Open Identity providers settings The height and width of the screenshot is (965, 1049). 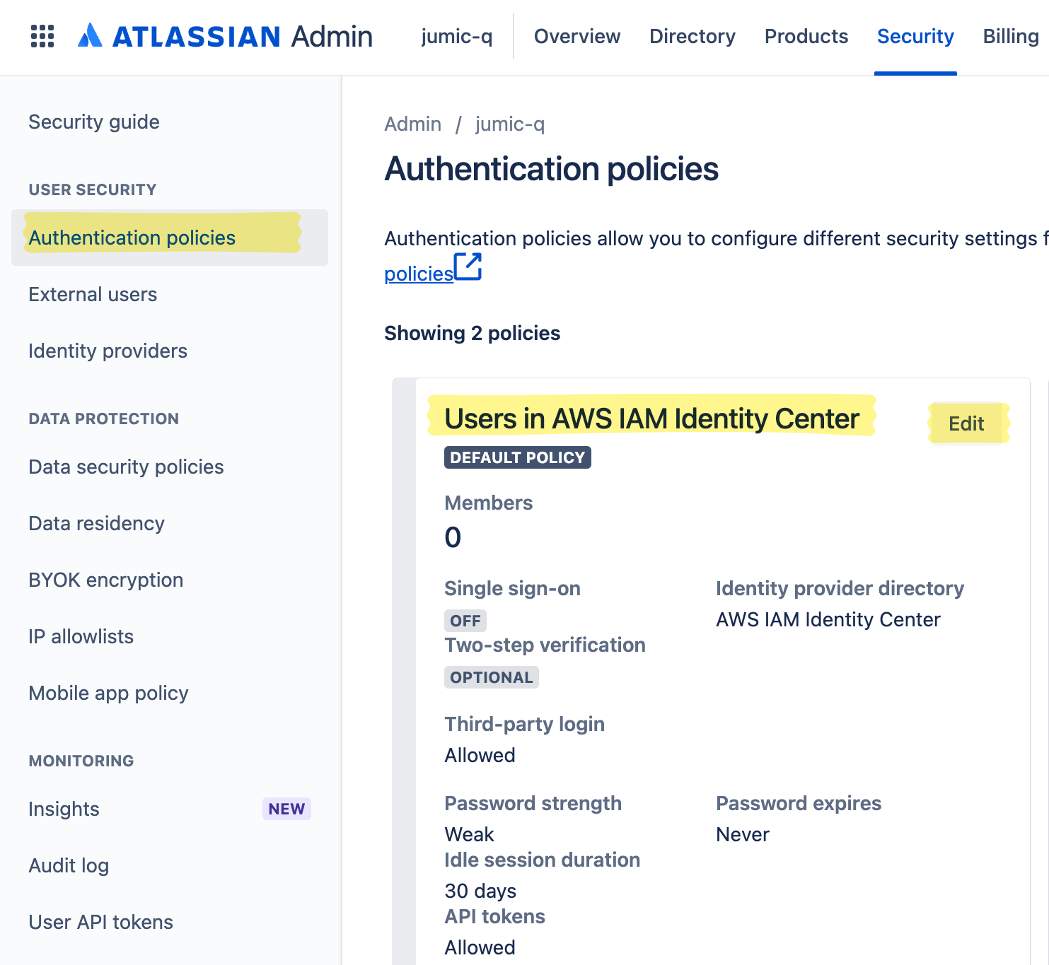108,351
